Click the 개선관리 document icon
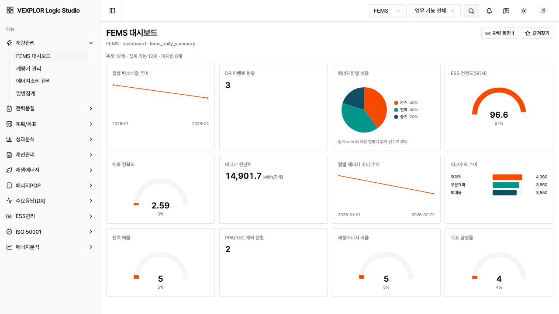This screenshot has height=314, width=559. coord(9,155)
